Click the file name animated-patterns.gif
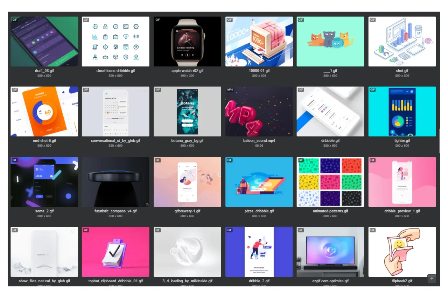 (x=330, y=211)
